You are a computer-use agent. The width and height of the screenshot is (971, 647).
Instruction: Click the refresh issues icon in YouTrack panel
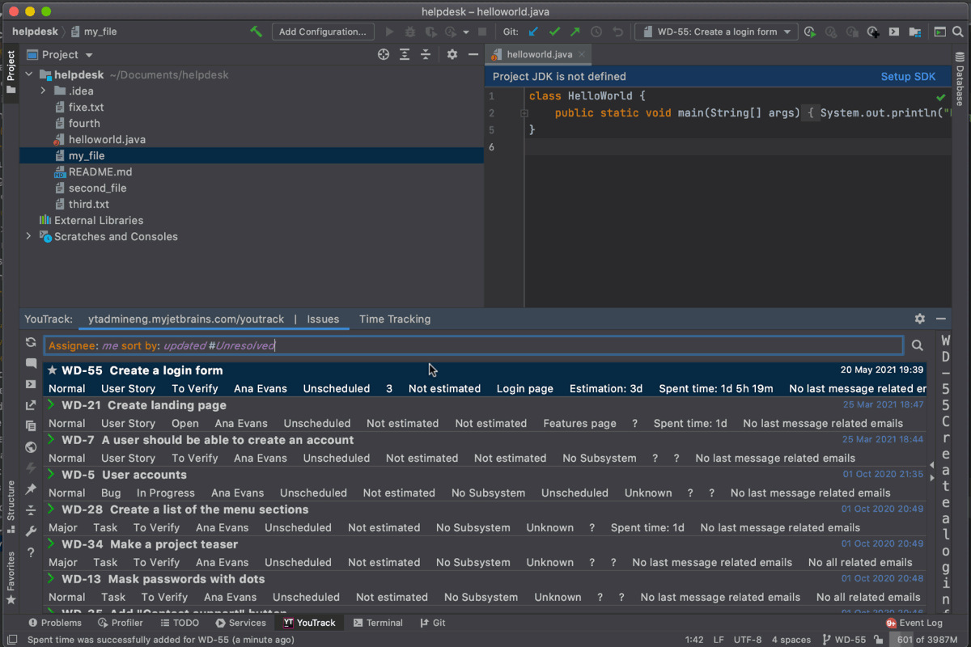pyautogui.click(x=31, y=342)
